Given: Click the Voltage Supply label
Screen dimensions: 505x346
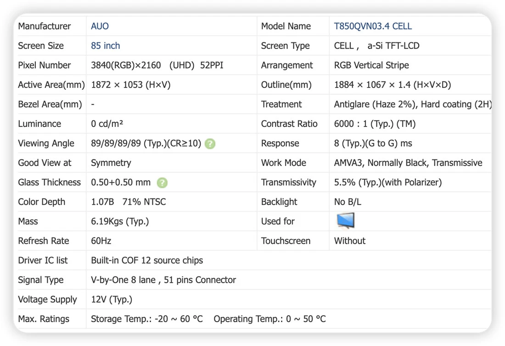Looking at the screenshot, I should pos(47,300).
